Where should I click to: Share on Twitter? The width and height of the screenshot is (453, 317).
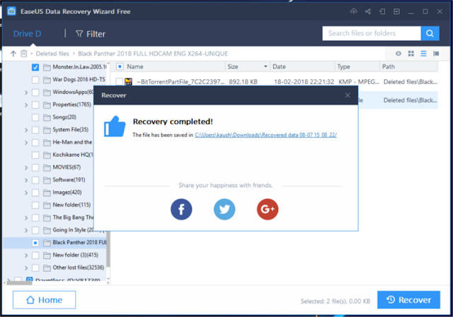coord(224,209)
